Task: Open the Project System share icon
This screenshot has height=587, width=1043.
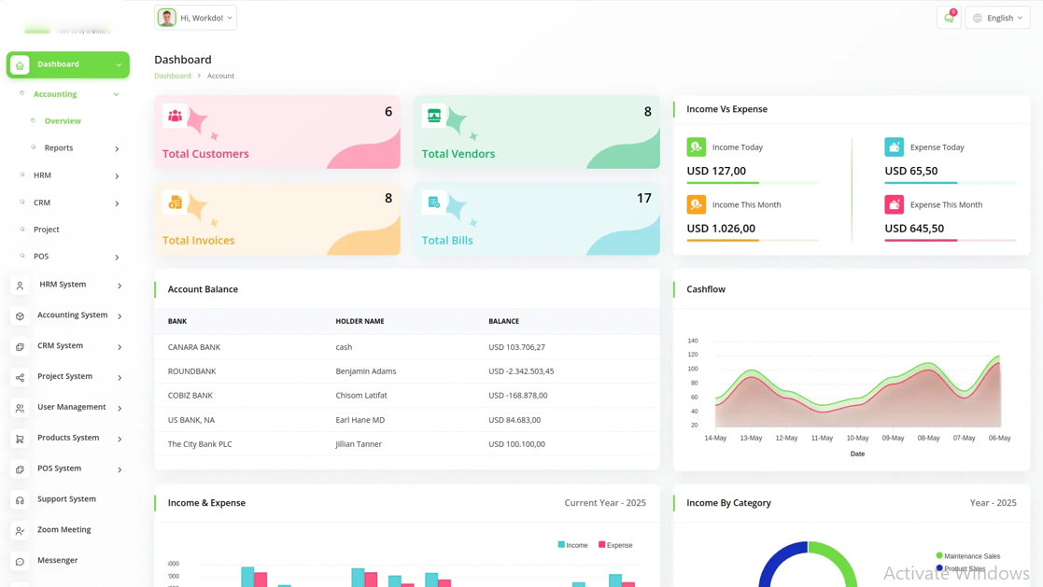Action: pyautogui.click(x=21, y=377)
